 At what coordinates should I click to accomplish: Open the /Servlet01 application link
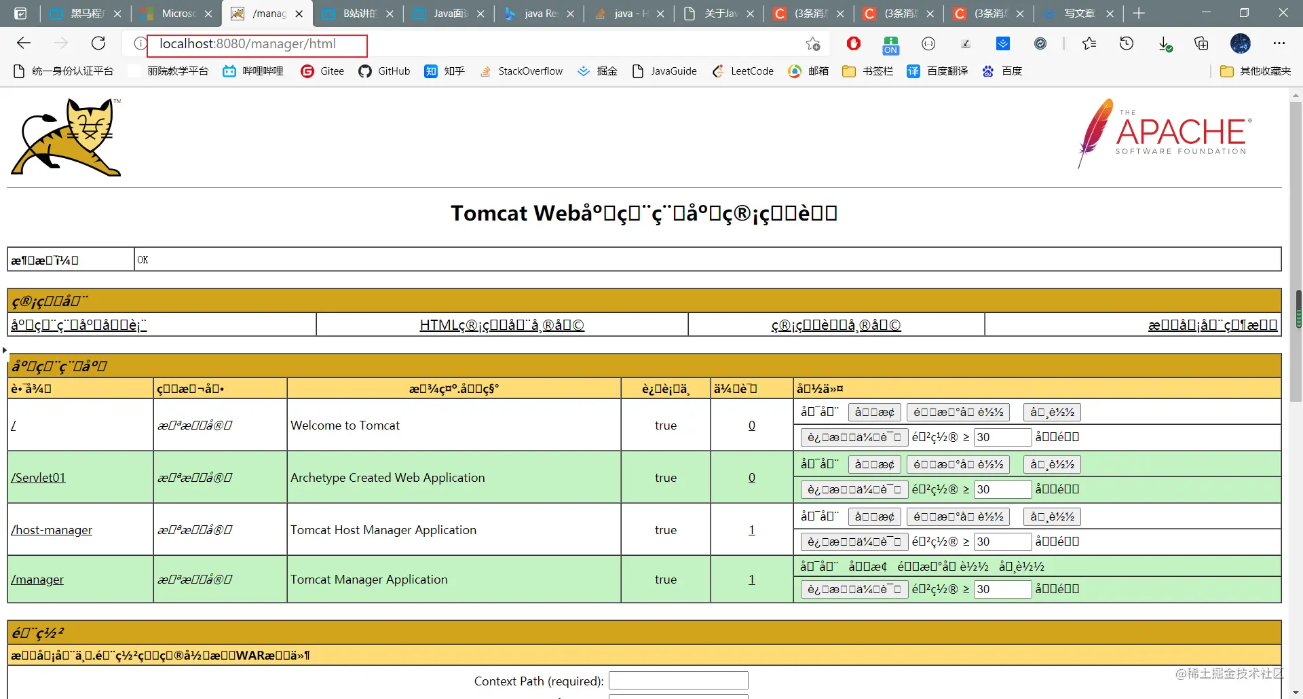(38, 478)
